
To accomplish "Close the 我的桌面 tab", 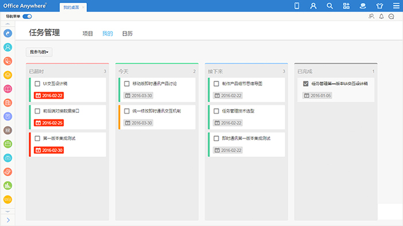I will (x=83, y=7).
